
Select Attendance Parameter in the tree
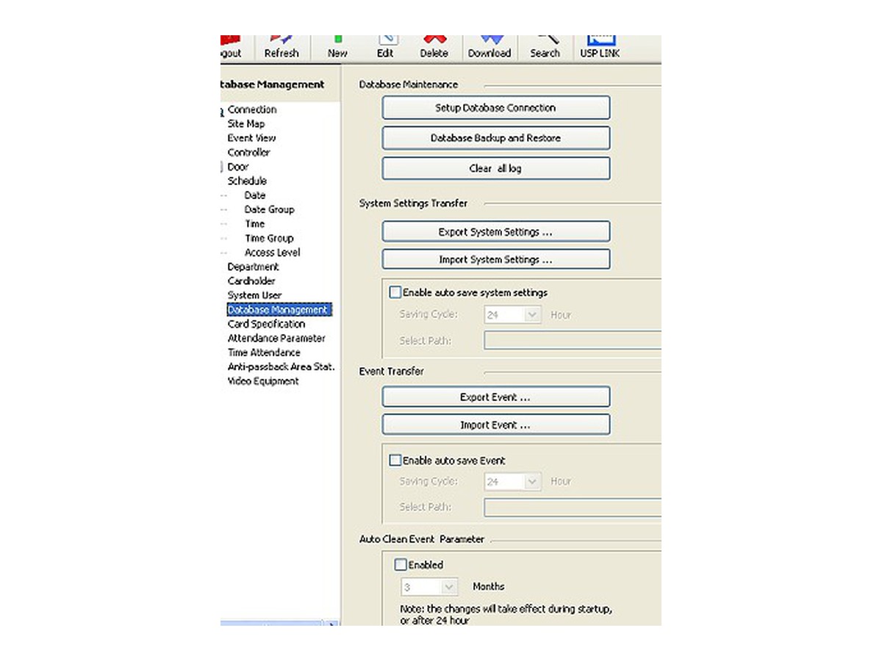point(276,338)
